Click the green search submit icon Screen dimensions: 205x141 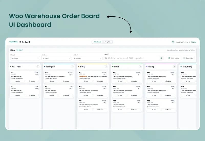[161, 58]
